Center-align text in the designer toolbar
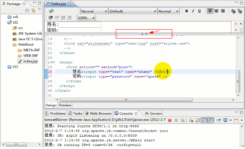The image size is (245, 149). 216,11
